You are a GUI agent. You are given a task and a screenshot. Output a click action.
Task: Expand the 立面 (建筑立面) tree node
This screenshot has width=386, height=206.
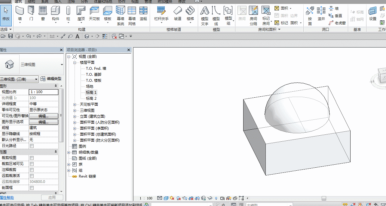click(x=75, y=116)
